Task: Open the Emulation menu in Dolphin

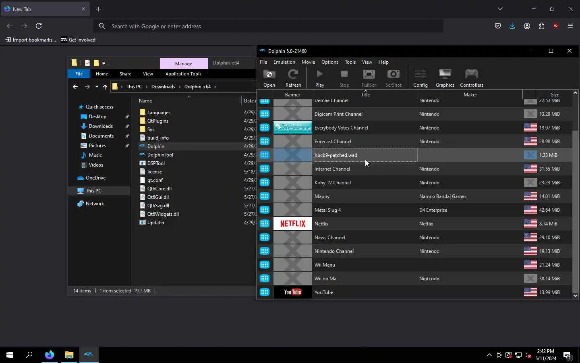Action: (x=284, y=62)
